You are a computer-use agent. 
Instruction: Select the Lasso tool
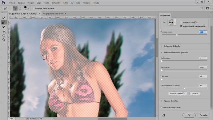coord(4,31)
